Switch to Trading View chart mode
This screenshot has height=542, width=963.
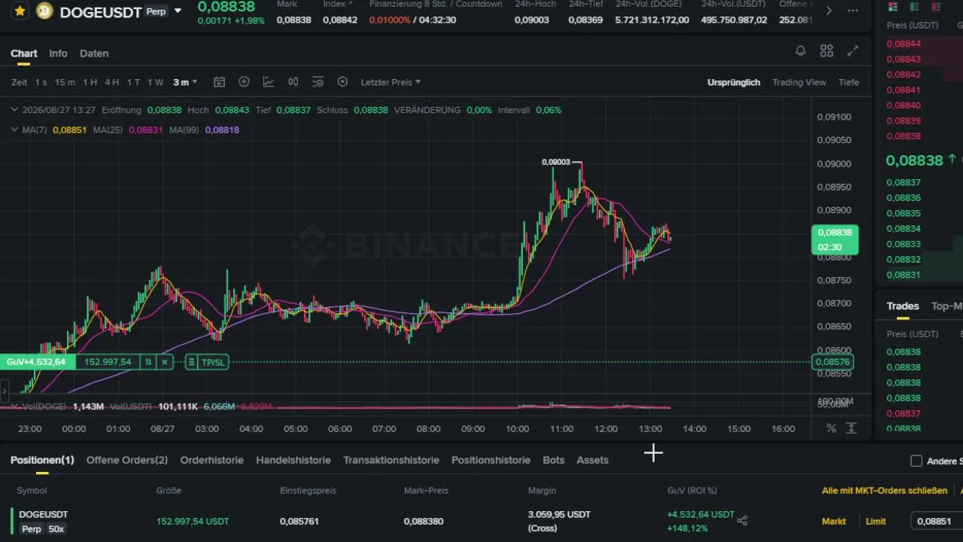click(x=799, y=82)
